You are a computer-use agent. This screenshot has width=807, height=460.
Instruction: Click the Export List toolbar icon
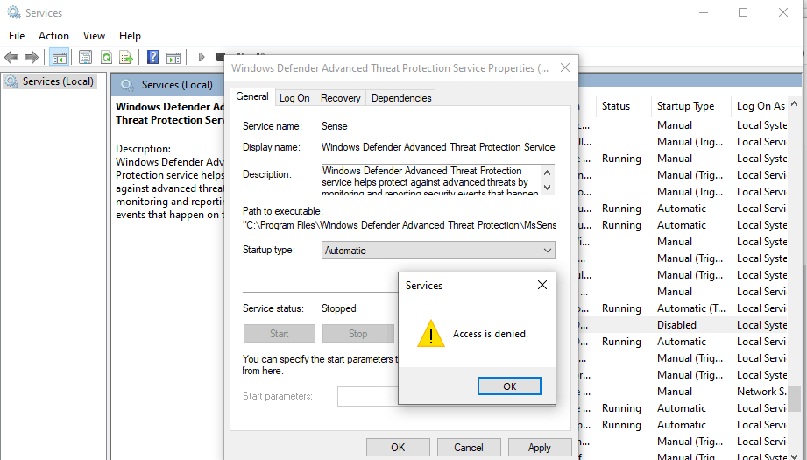(126, 57)
